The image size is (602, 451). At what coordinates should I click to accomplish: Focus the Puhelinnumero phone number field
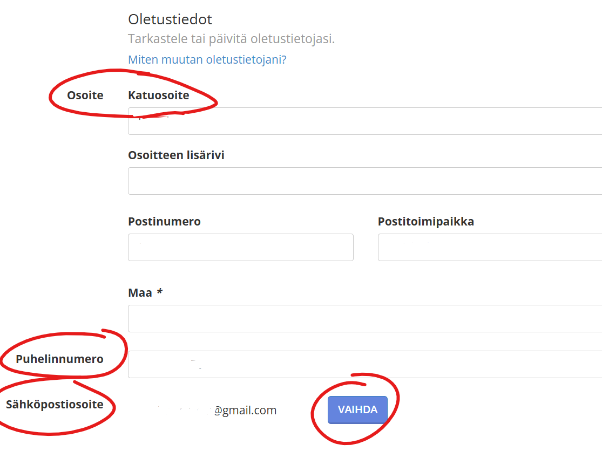[364, 365]
